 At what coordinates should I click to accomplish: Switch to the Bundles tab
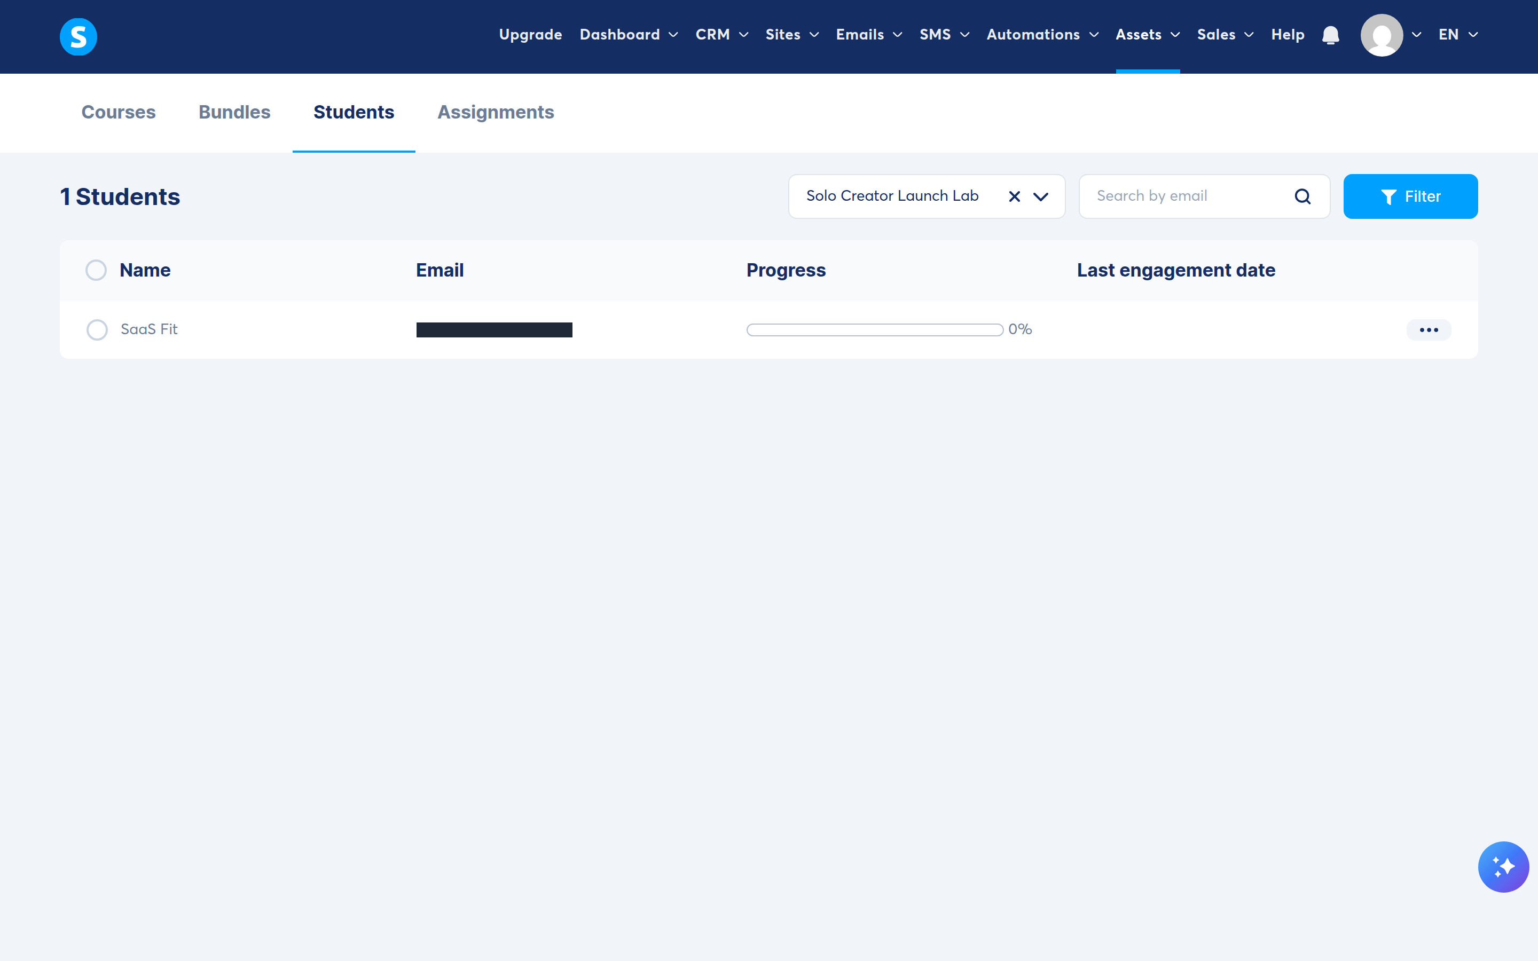(234, 112)
